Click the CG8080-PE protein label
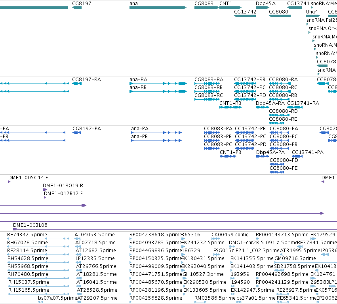This screenshot has height=304, width=337. [x=284, y=169]
